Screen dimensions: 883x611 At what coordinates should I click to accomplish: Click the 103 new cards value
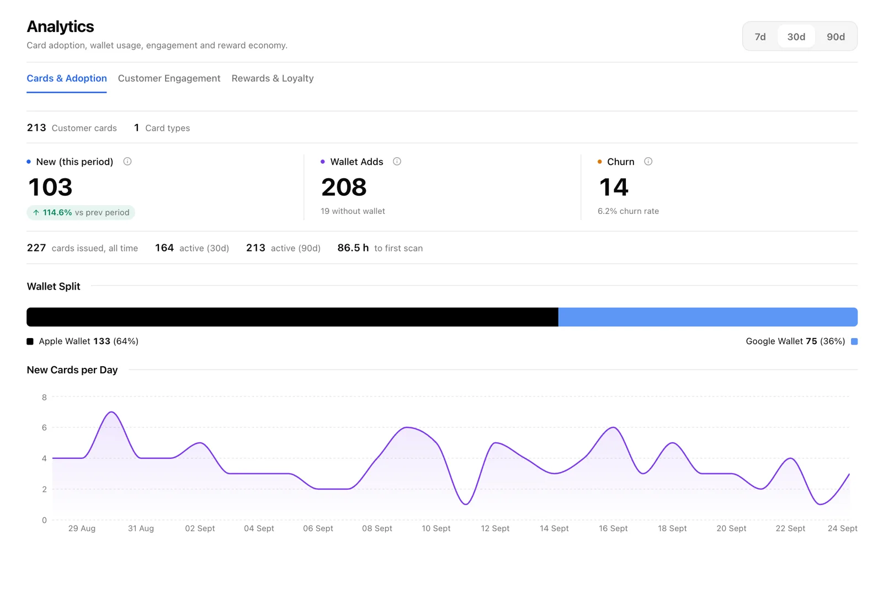(50, 187)
